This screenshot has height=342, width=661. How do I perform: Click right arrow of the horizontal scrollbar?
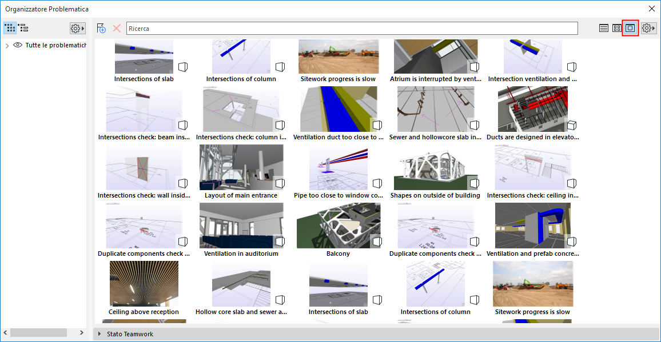pyautogui.click(x=81, y=333)
